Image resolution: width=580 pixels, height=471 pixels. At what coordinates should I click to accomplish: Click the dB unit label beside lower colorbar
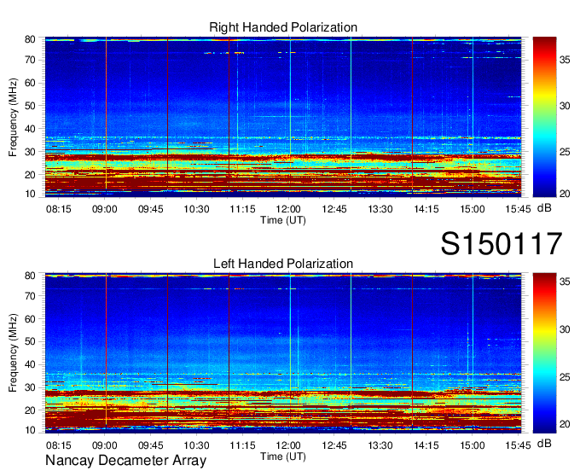[544, 443]
